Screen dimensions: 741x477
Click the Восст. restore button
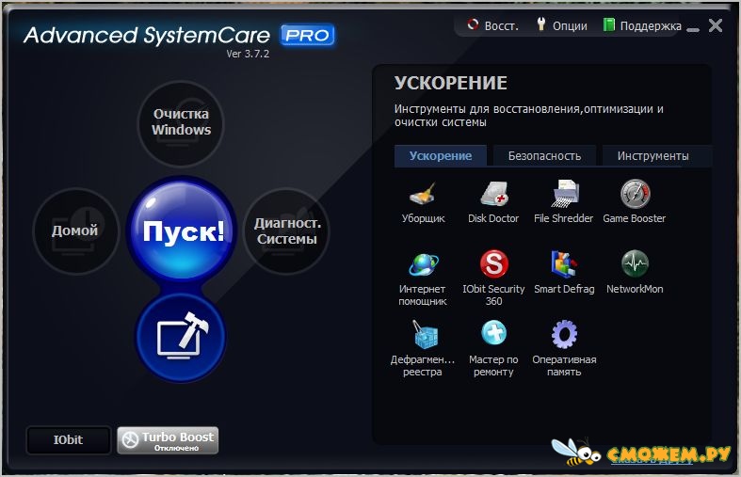(492, 25)
